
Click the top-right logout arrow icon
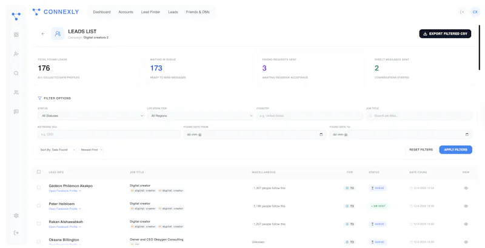[462, 12]
